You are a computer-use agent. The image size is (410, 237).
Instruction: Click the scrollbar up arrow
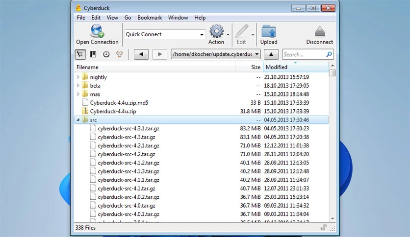[x=333, y=66]
